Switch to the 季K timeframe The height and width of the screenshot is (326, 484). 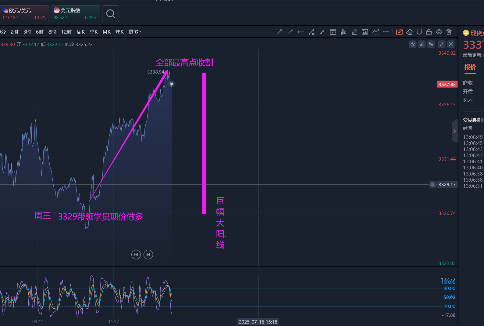(x=94, y=32)
